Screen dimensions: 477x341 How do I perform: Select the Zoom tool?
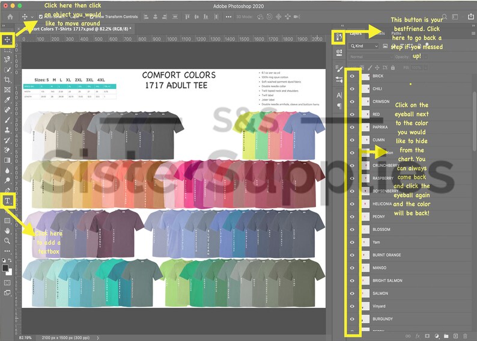pyautogui.click(x=7, y=241)
